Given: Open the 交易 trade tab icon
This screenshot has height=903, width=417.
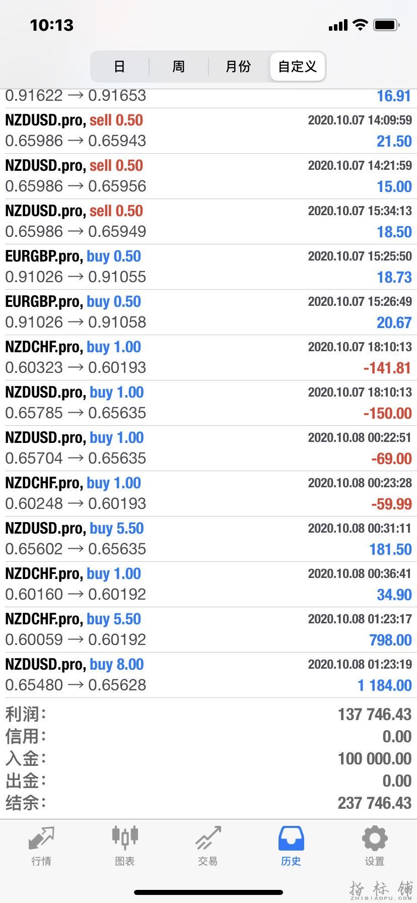Looking at the screenshot, I should click(x=208, y=838).
